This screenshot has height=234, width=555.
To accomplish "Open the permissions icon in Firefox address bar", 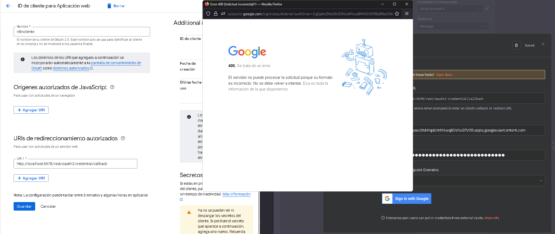I will click(223, 14).
